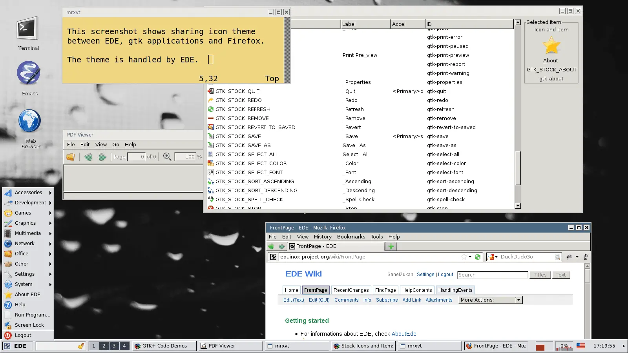Open the Terminal desktop icon
This screenshot has height=353, width=628.
(28, 29)
